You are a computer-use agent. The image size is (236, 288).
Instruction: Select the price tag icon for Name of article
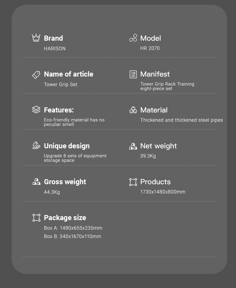36,75
